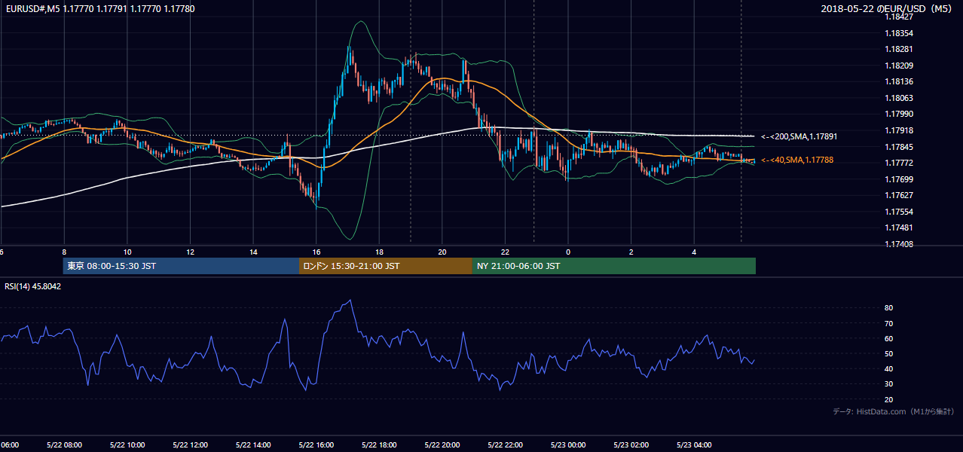This screenshot has width=963, height=452.
Task: Click the 5/22 14:00 date label
Action: click(x=253, y=445)
